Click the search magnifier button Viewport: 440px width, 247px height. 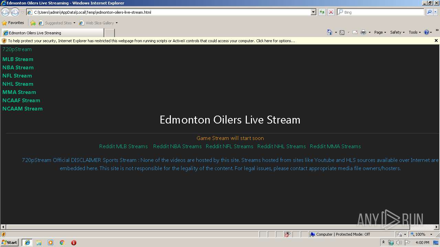coord(429,12)
